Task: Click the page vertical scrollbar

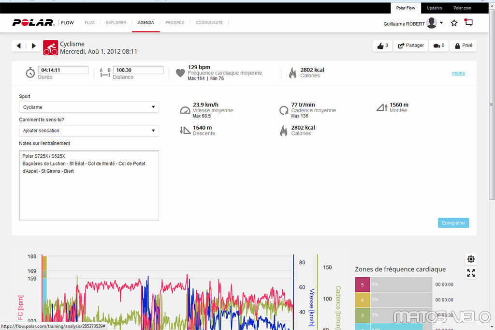Action: (492, 105)
